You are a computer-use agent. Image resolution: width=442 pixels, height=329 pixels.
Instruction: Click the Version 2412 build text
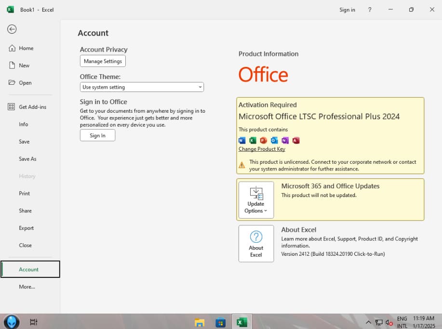coord(333,254)
